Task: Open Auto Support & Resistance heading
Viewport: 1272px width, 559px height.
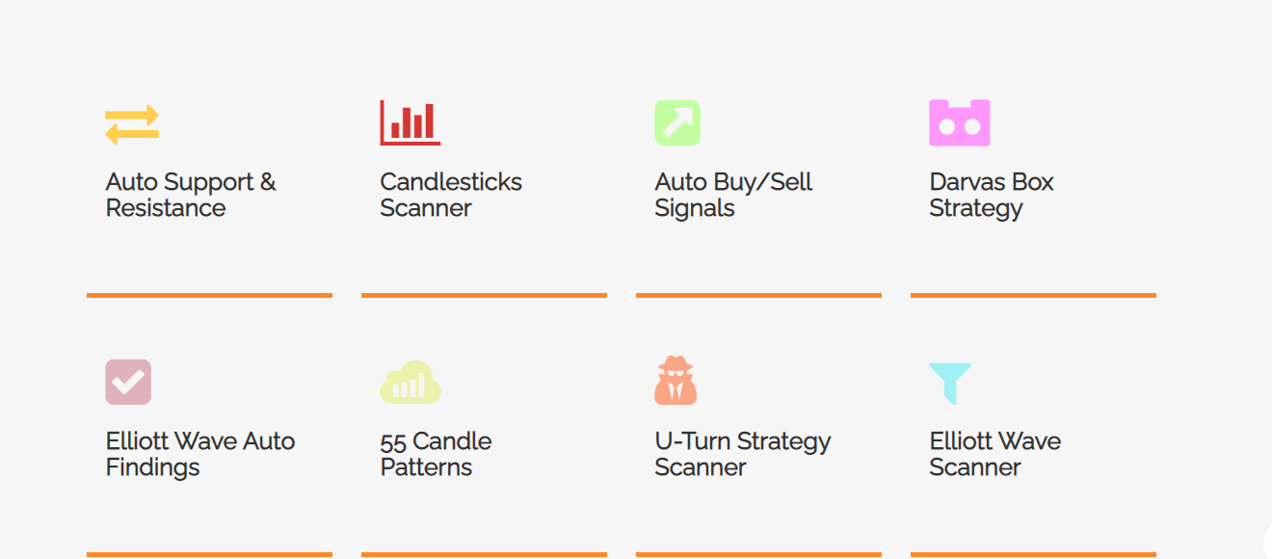Action: 191,195
